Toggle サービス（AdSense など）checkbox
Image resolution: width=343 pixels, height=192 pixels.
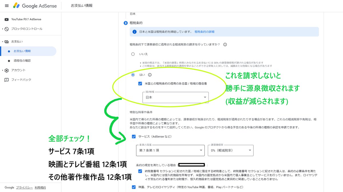134,137
